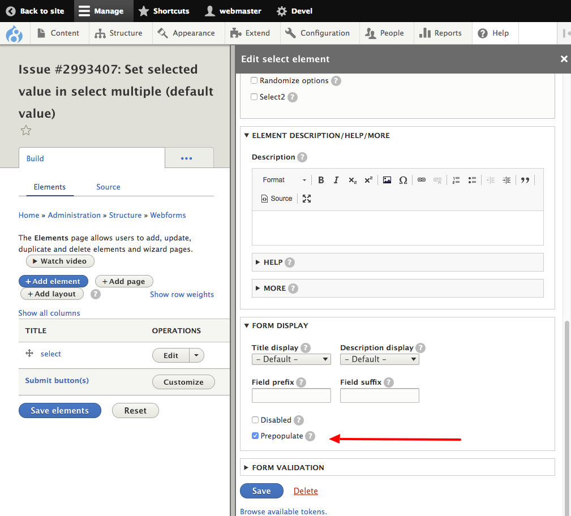571x516 pixels.
Task: Enable the Disabled checkbox
Action: pos(255,420)
